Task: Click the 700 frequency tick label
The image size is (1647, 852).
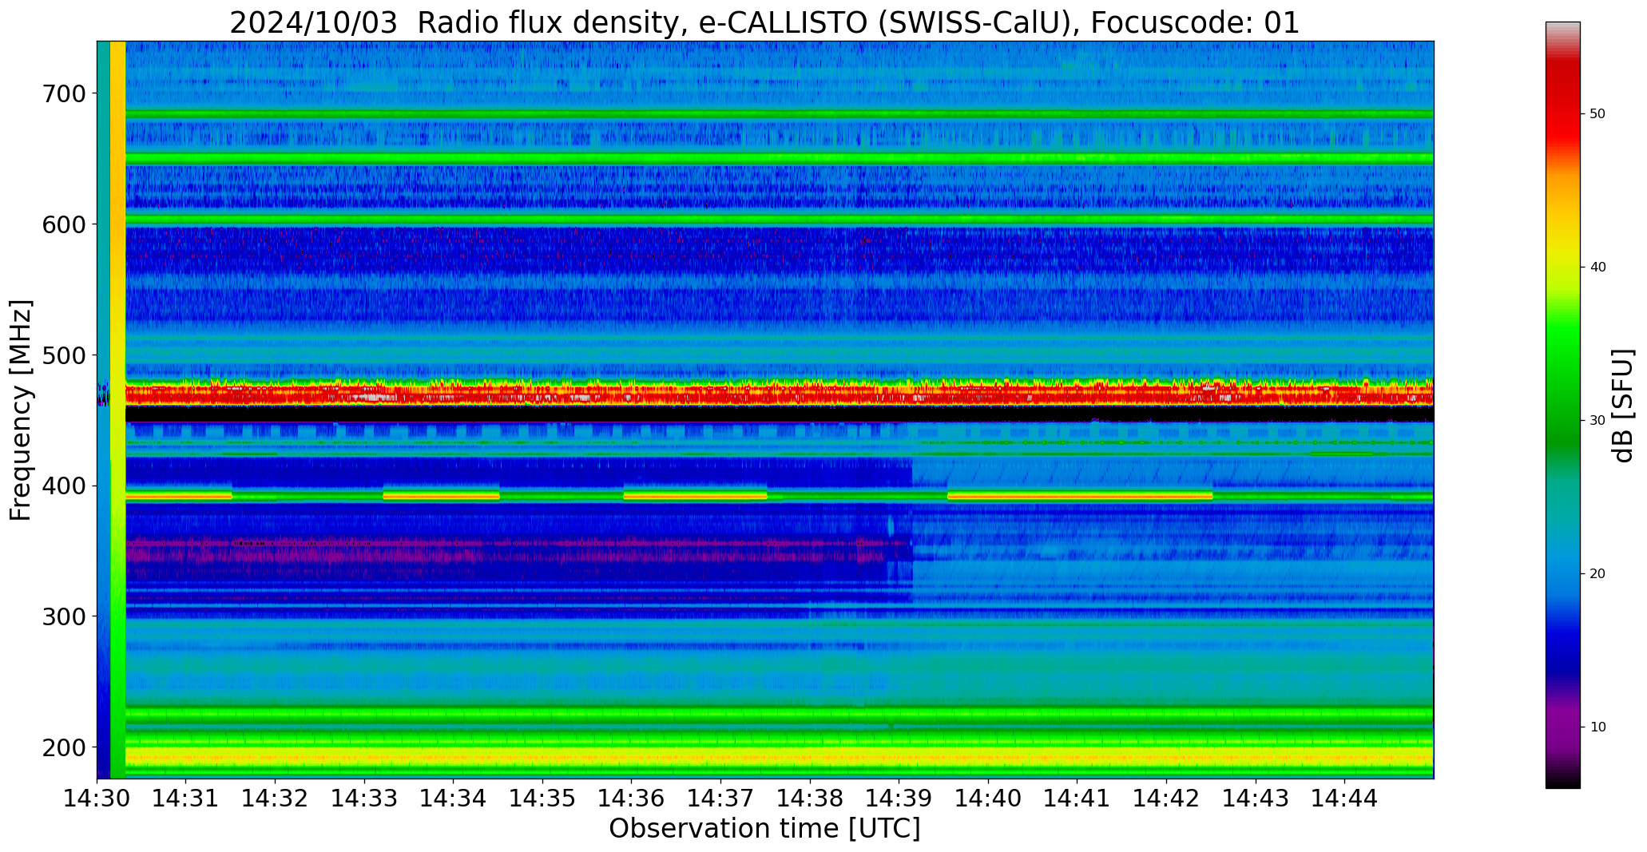Action: pyautogui.click(x=62, y=94)
